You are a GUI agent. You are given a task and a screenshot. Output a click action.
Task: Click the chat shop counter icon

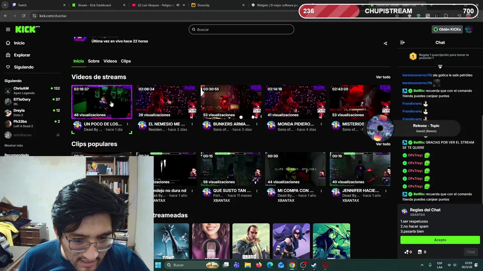coord(420,252)
